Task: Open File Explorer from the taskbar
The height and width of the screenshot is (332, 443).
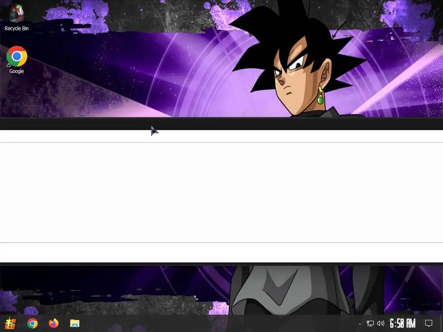Action: [74, 323]
